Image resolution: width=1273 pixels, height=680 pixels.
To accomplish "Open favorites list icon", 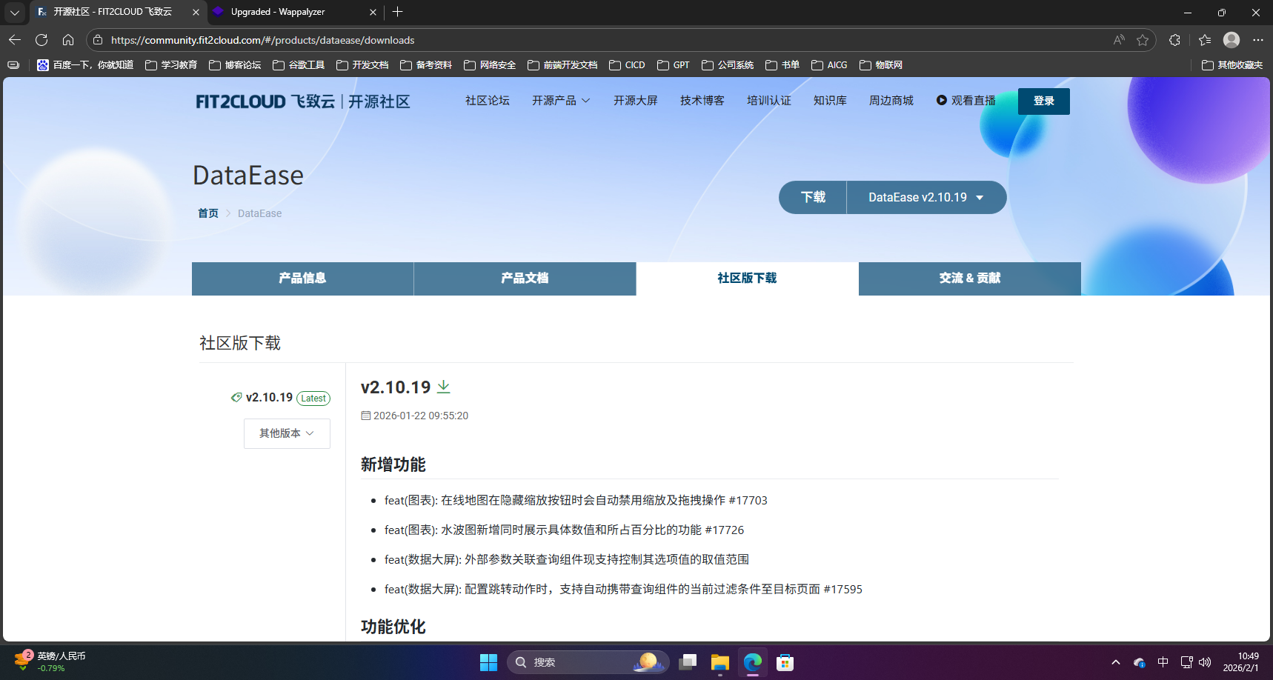I will point(1205,40).
